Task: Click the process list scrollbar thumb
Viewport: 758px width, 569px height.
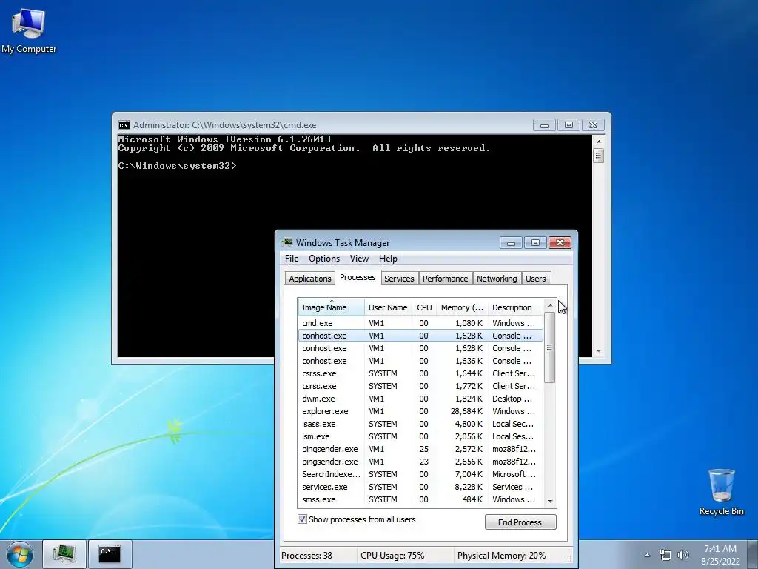Action: pos(550,347)
